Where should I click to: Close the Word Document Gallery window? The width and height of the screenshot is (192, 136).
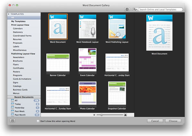(x=10, y=5)
